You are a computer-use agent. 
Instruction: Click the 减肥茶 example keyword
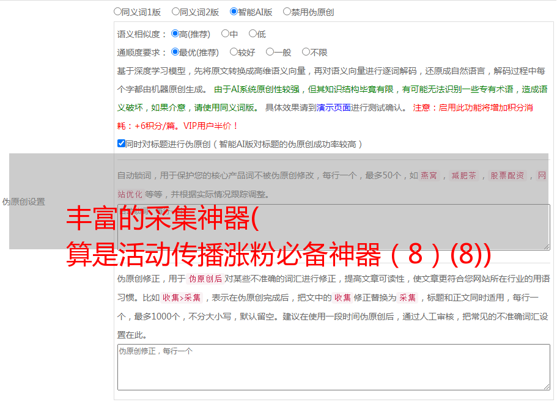464,175
